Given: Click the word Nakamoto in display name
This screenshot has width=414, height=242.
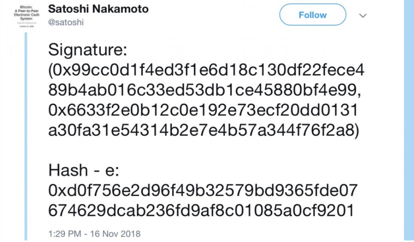Looking at the screenshot, I should tap(121, 9).
